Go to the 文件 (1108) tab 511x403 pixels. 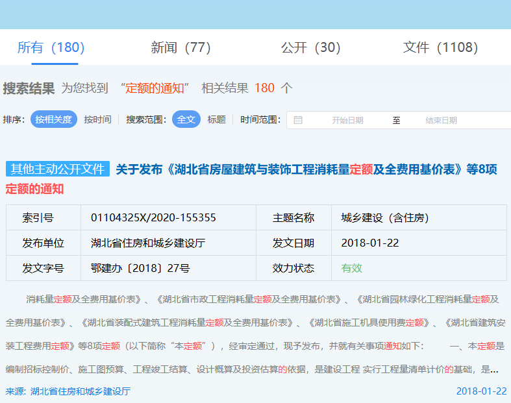[440, 47]
